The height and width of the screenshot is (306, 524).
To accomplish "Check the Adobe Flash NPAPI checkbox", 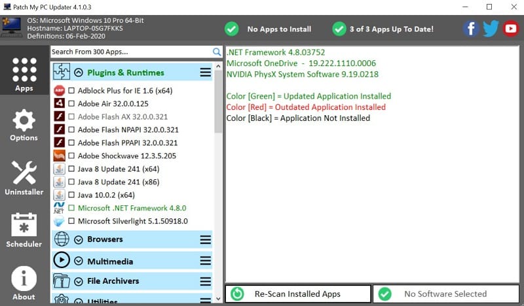I will [x=71, y=129].
